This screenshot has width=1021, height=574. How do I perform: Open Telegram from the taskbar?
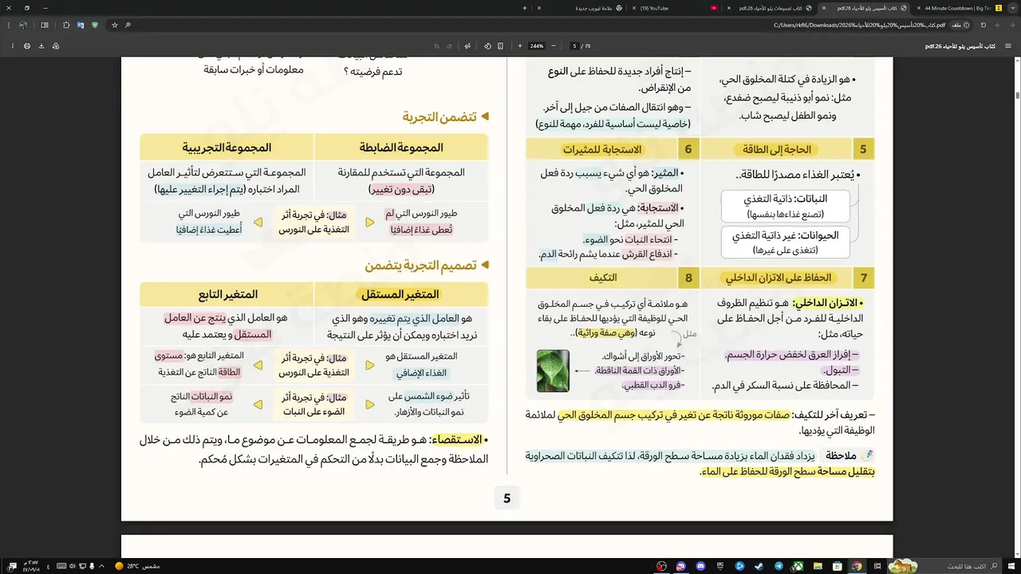779,566
